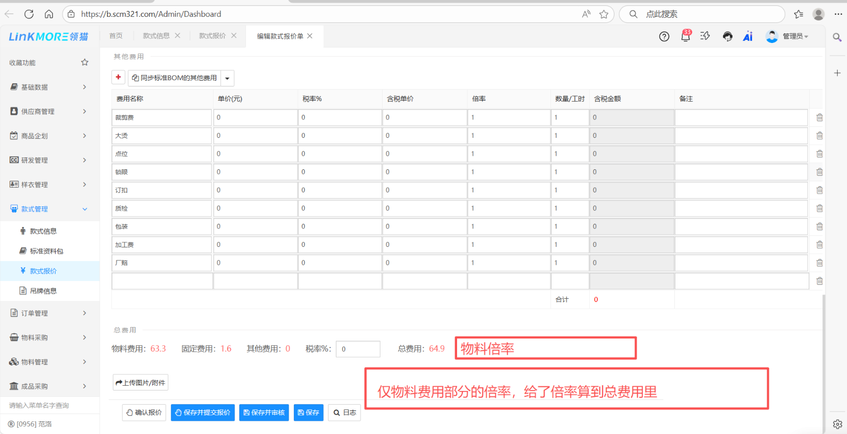Viewport: 847px width, 434px height.
Task: Delete the 厂赔 row with trash icon
Action: pos(819,263)
